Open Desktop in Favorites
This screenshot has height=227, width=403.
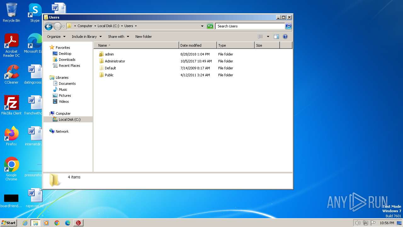click(65, 54)
